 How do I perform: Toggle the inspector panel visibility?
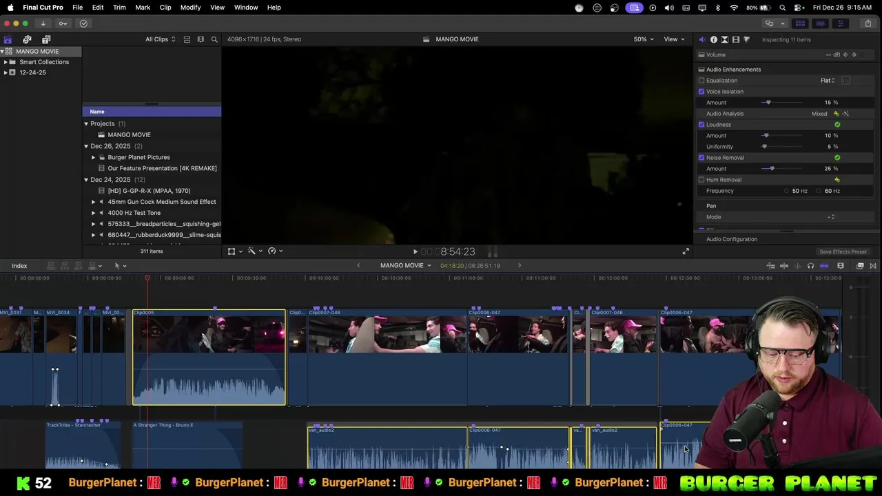point(840,23)
